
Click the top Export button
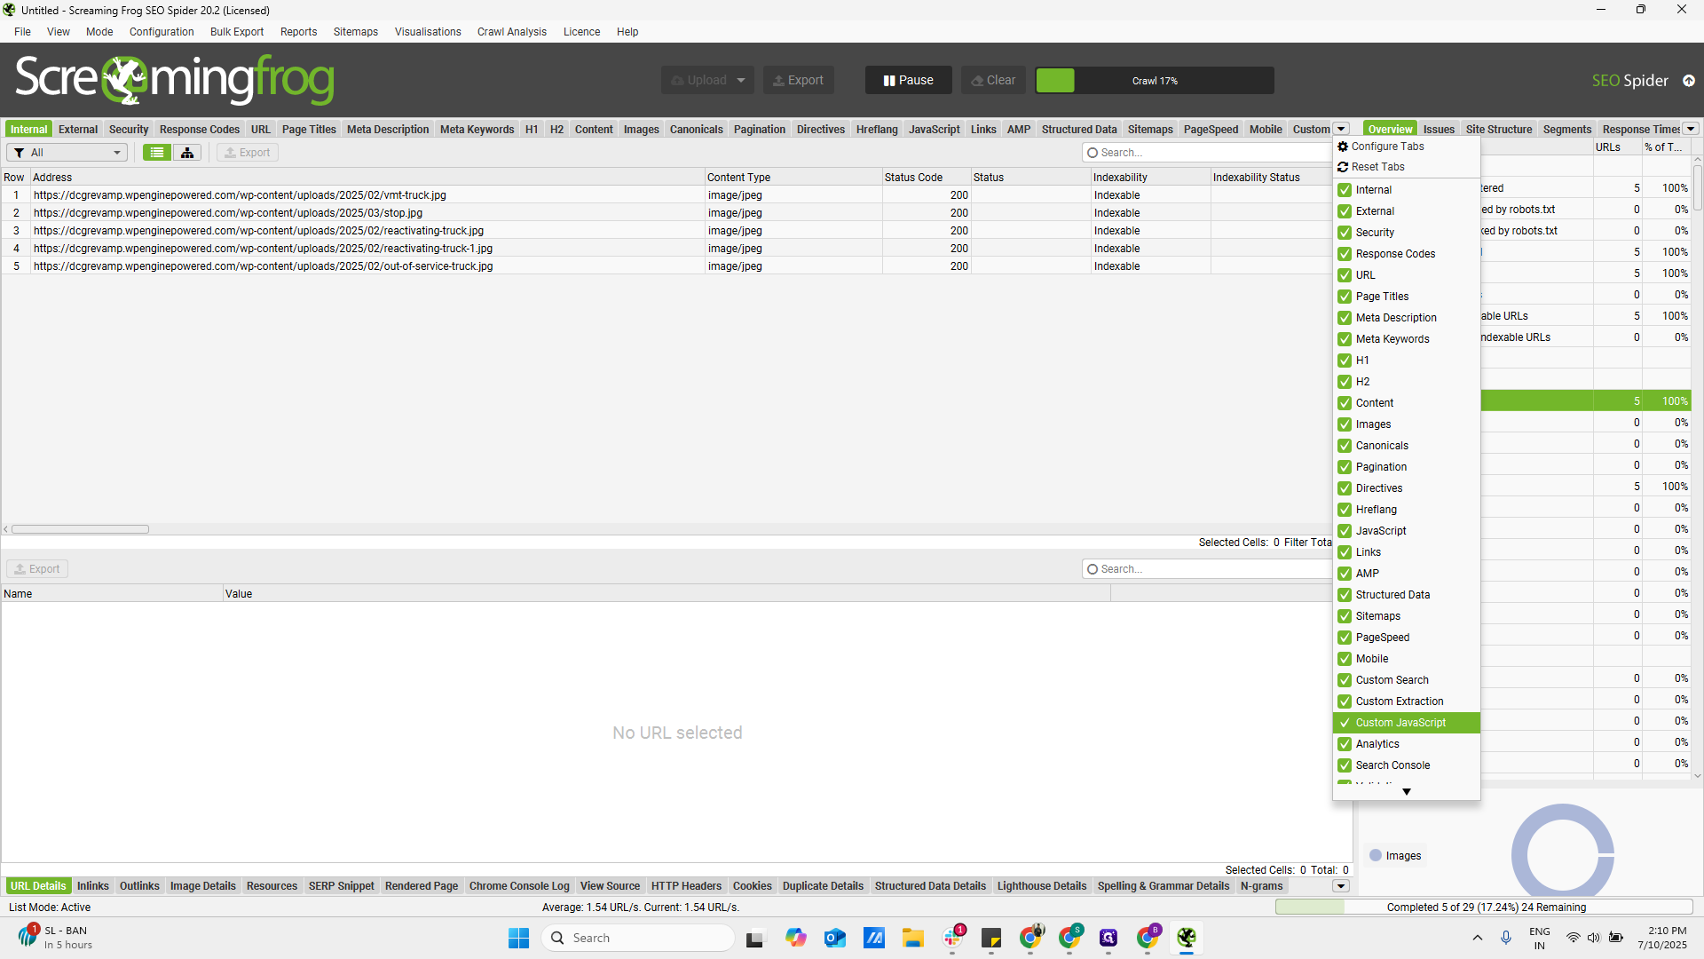[x=798, y=81]
